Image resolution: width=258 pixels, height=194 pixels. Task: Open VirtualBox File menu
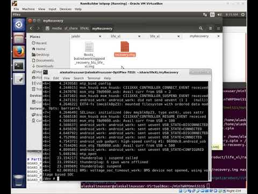16,9
